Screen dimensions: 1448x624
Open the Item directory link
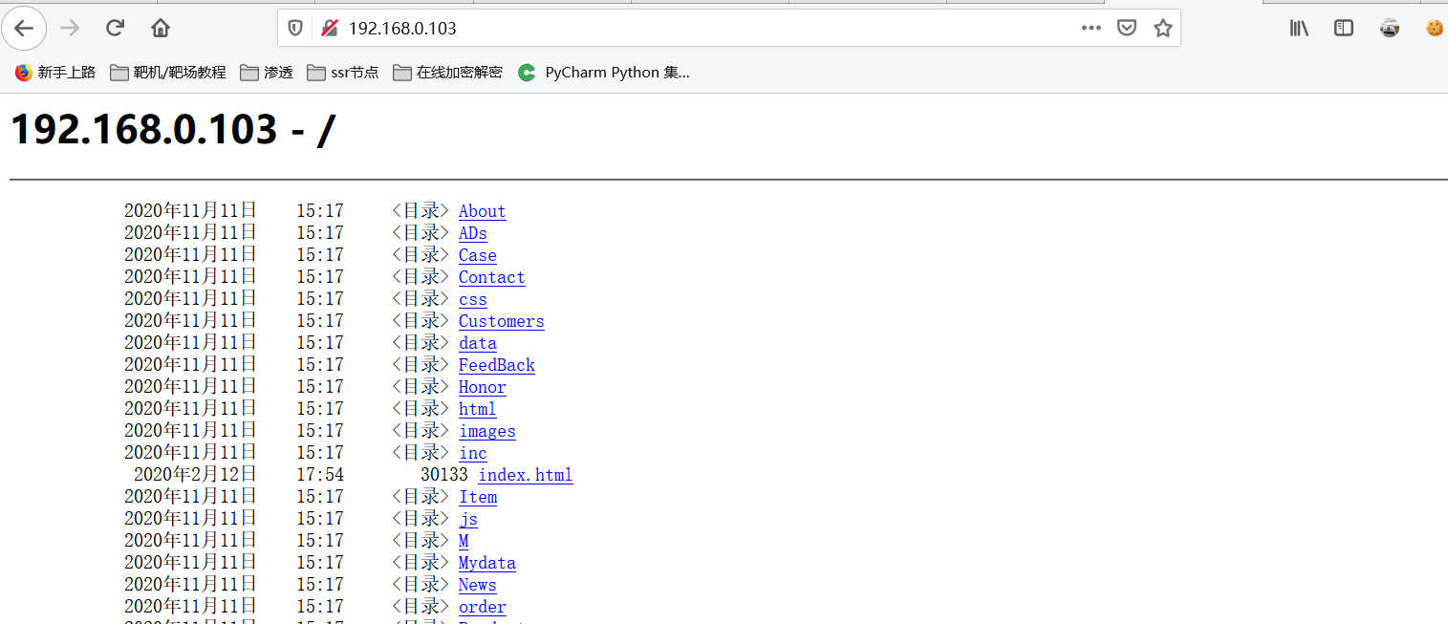click(477, 497)
